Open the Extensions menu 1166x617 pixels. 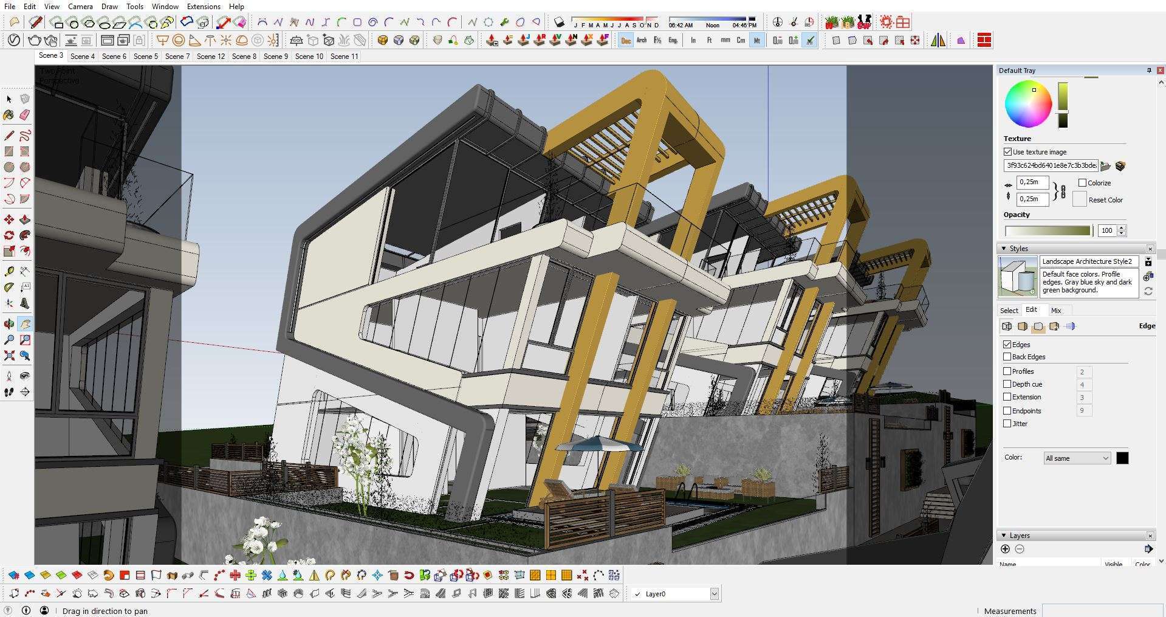[x=204, y=7]
